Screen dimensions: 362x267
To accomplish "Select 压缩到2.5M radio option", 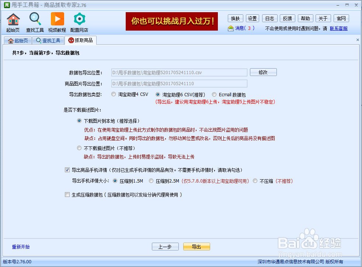I will pyautogui.click(x=151, y=181).
